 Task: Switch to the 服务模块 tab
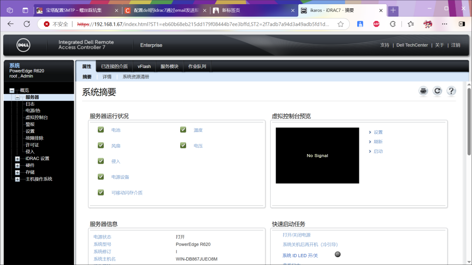tap(170, 66)
